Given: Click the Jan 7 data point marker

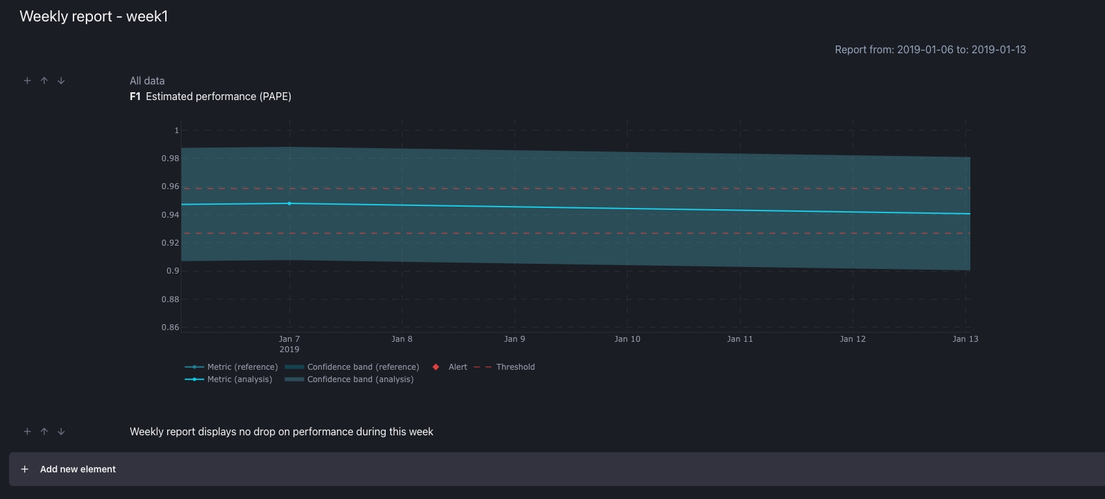Looking at the screenshot, I should point(289,203).
